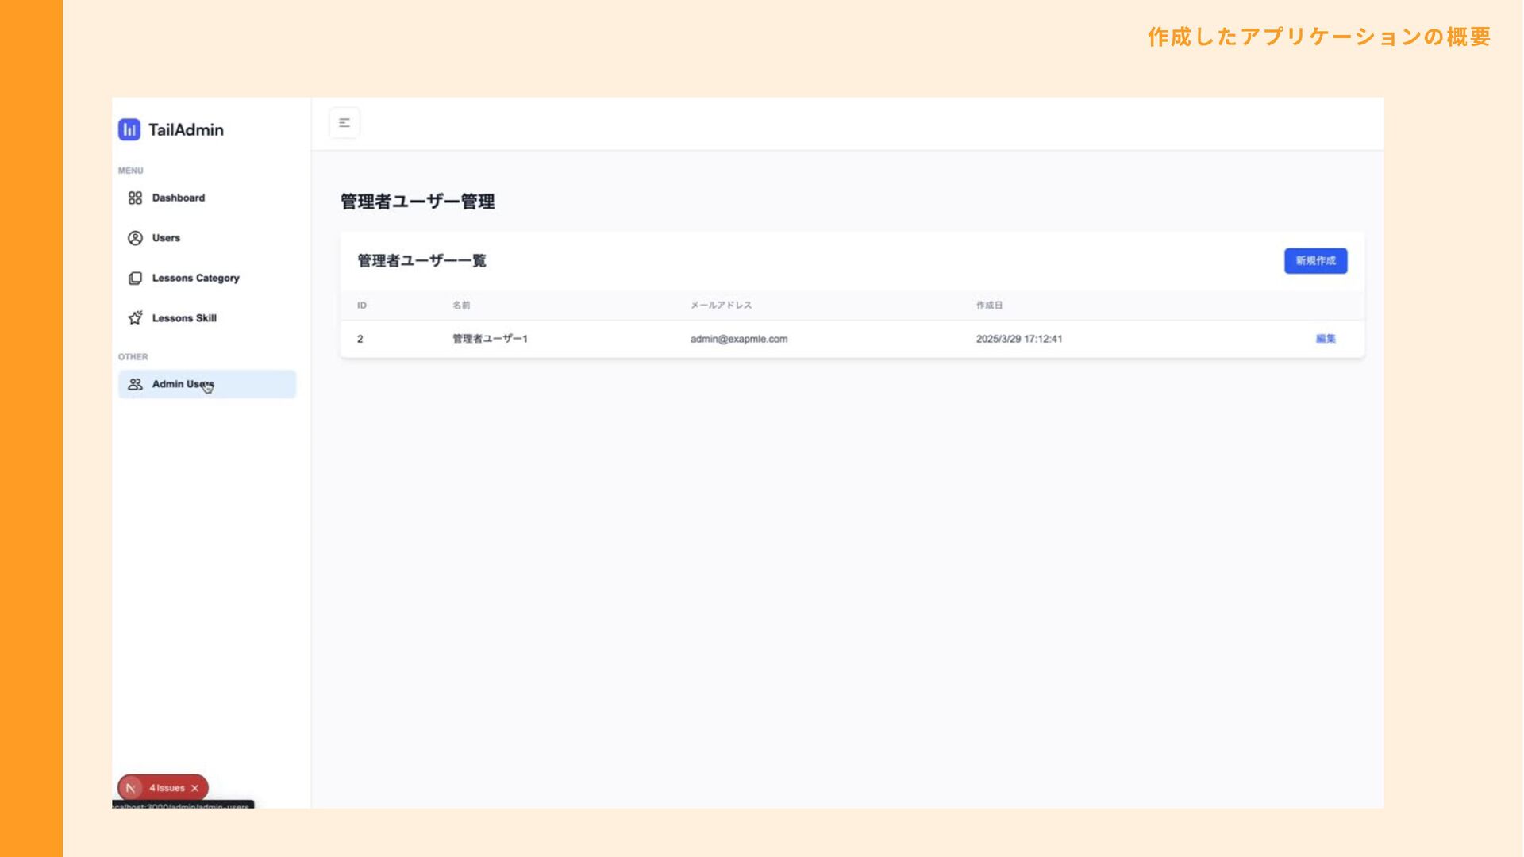Dismiss the 4 Issues badge with X

195,788
